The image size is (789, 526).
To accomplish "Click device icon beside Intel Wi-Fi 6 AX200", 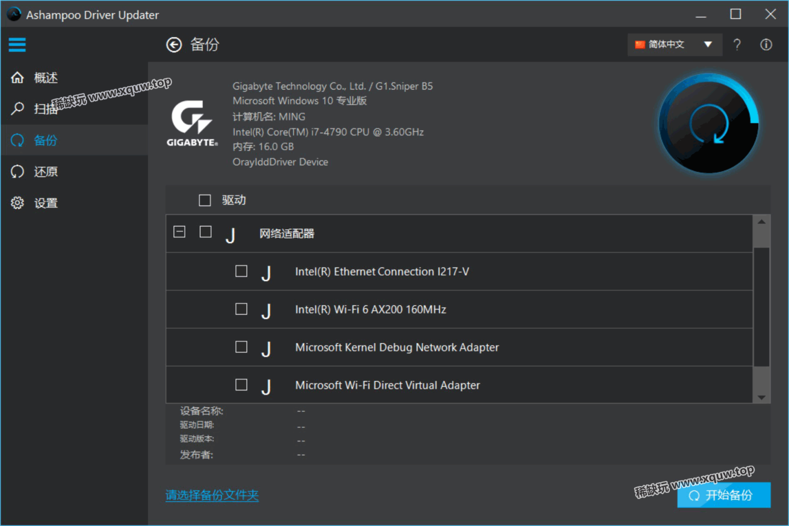I will click(266, 311).
